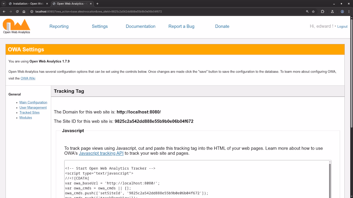Click the Start Open Web Analytics Tracker comment
Image resolution: width=353 pixels, height=198 pixels.
pos(110,168)
